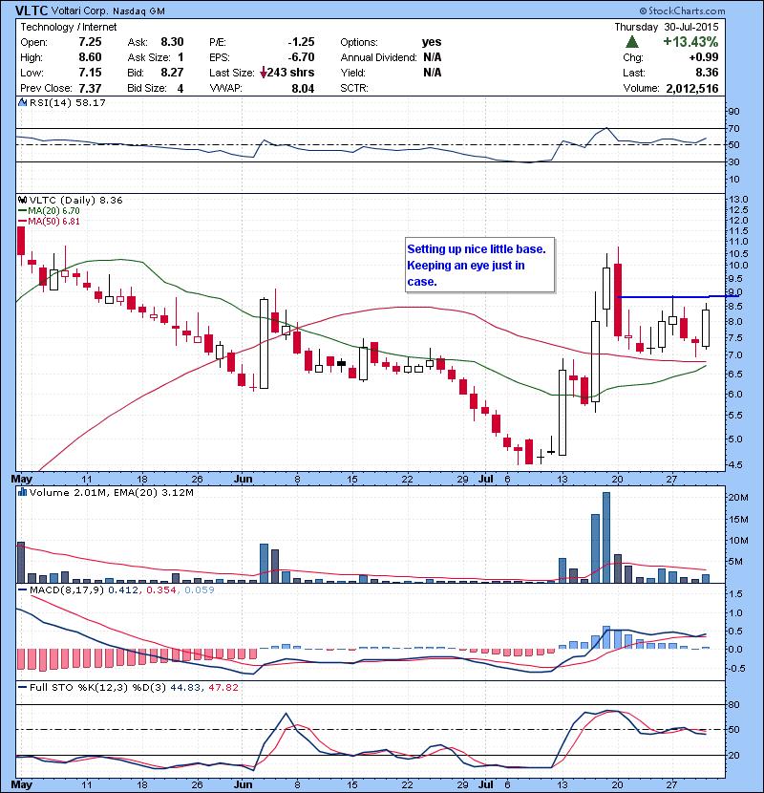Click the Last Size value 243 shrs
764x793 pixels.
290,73
